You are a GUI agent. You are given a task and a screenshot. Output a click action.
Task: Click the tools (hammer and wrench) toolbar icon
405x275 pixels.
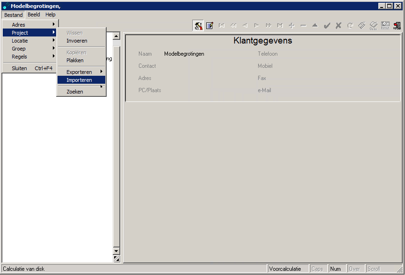click(x=198, y=26)
